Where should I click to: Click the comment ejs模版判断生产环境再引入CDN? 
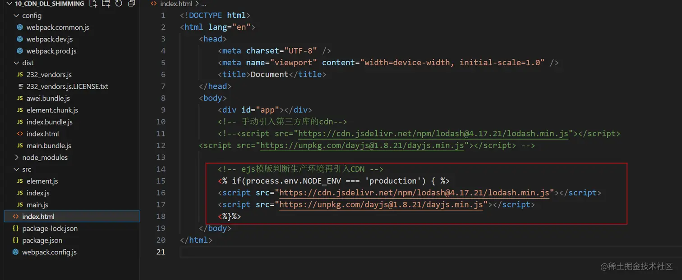[300, 169]
